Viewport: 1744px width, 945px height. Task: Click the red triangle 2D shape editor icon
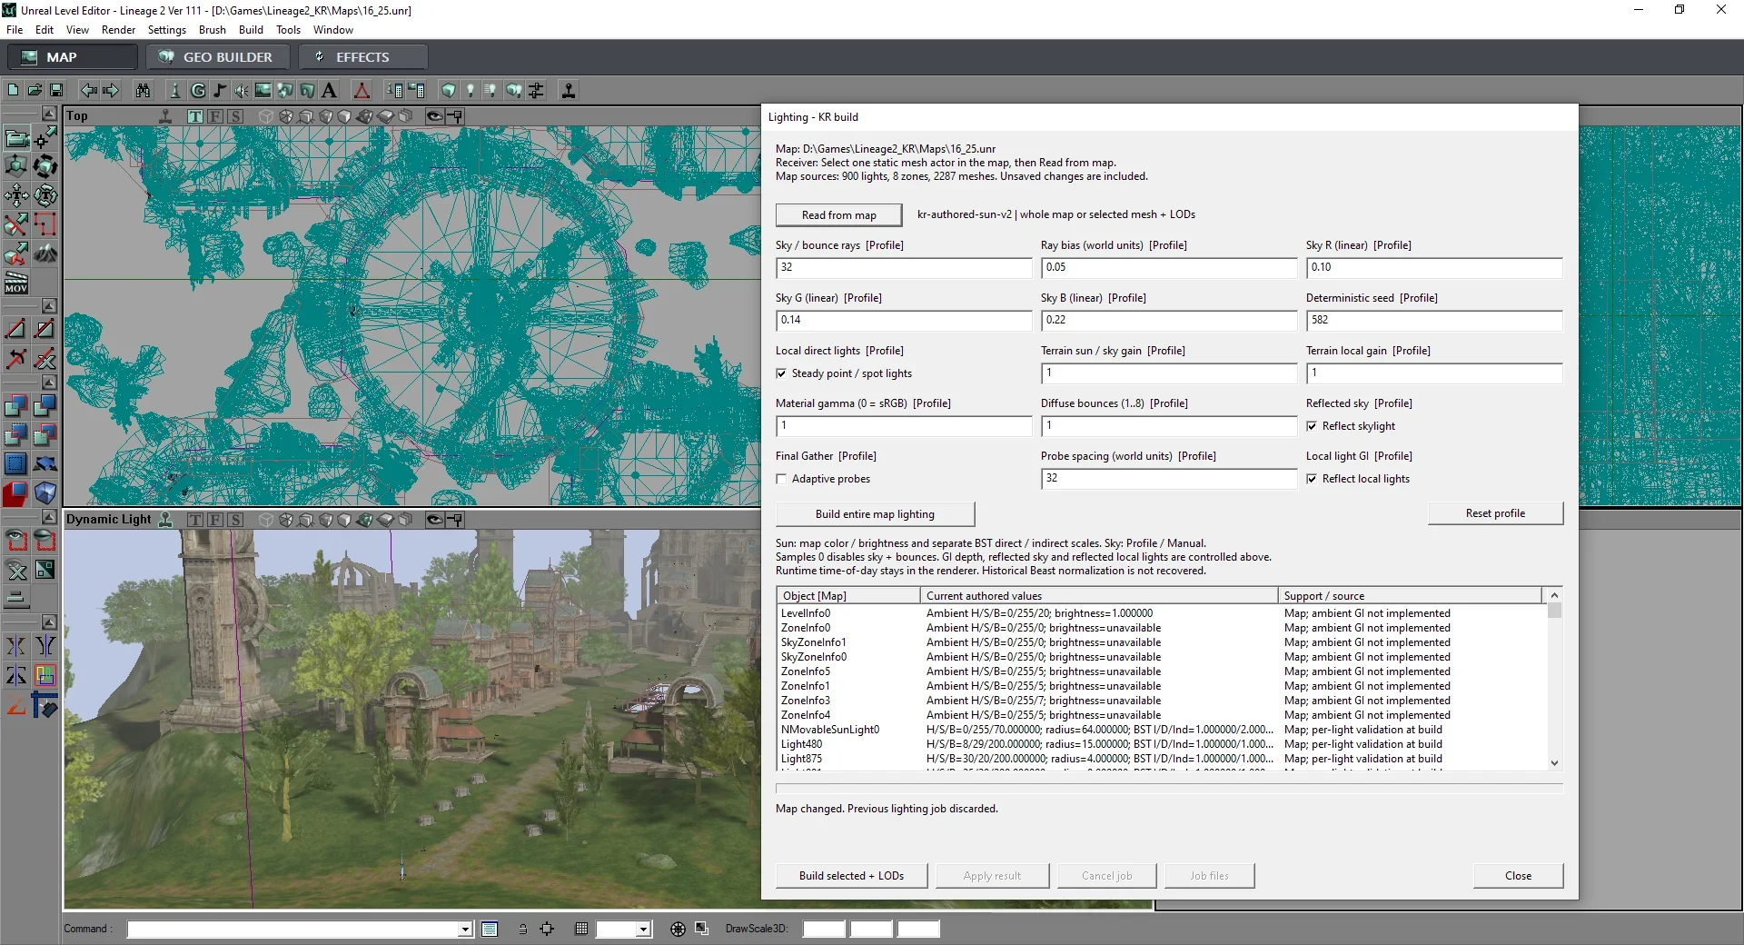click(362, 90)
